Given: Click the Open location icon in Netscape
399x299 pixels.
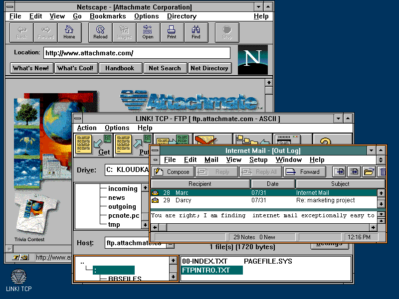Looking at the screenshot, I should [148, 32].
